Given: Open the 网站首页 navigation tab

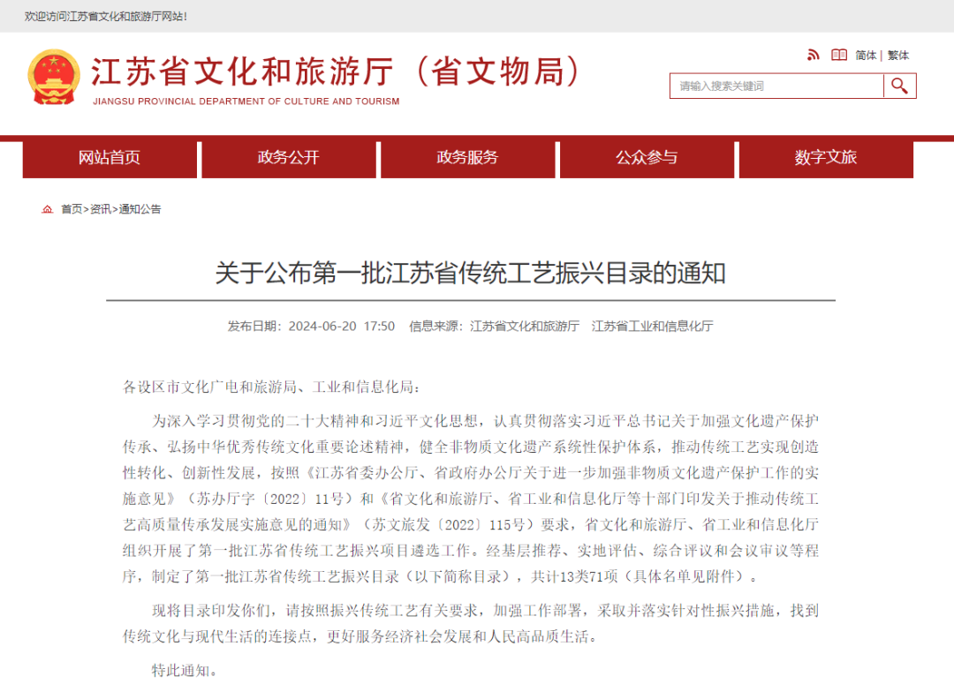Looking at the screenshot, I should (x=109, y=158).
